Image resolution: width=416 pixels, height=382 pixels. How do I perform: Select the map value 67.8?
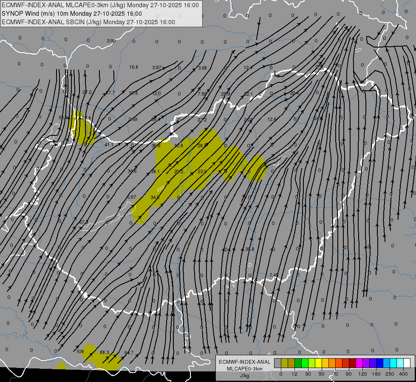pyautogui.click(x=87, y=118)
